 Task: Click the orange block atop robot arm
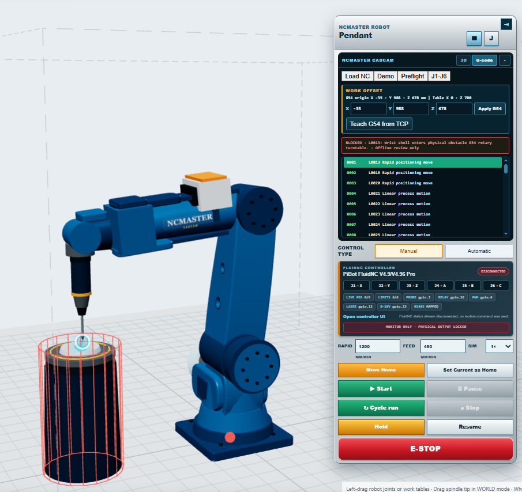coord(206,176)
